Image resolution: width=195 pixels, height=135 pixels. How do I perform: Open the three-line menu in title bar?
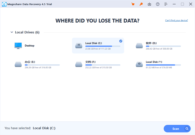pyautogui.click(x=166, y=4)
